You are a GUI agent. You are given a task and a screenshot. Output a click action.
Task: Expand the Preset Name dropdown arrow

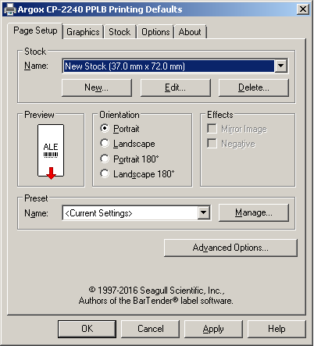(204, 213)
